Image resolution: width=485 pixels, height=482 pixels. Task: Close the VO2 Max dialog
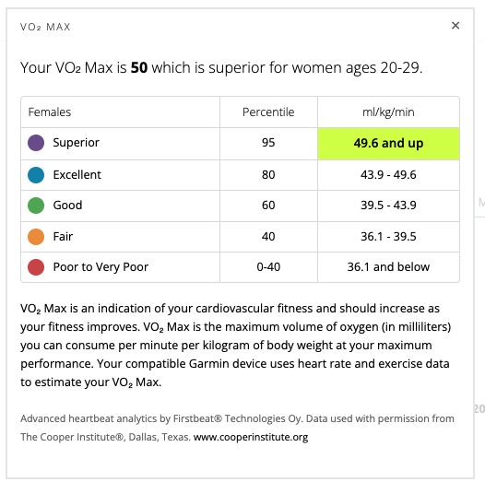tap(455, 26)
